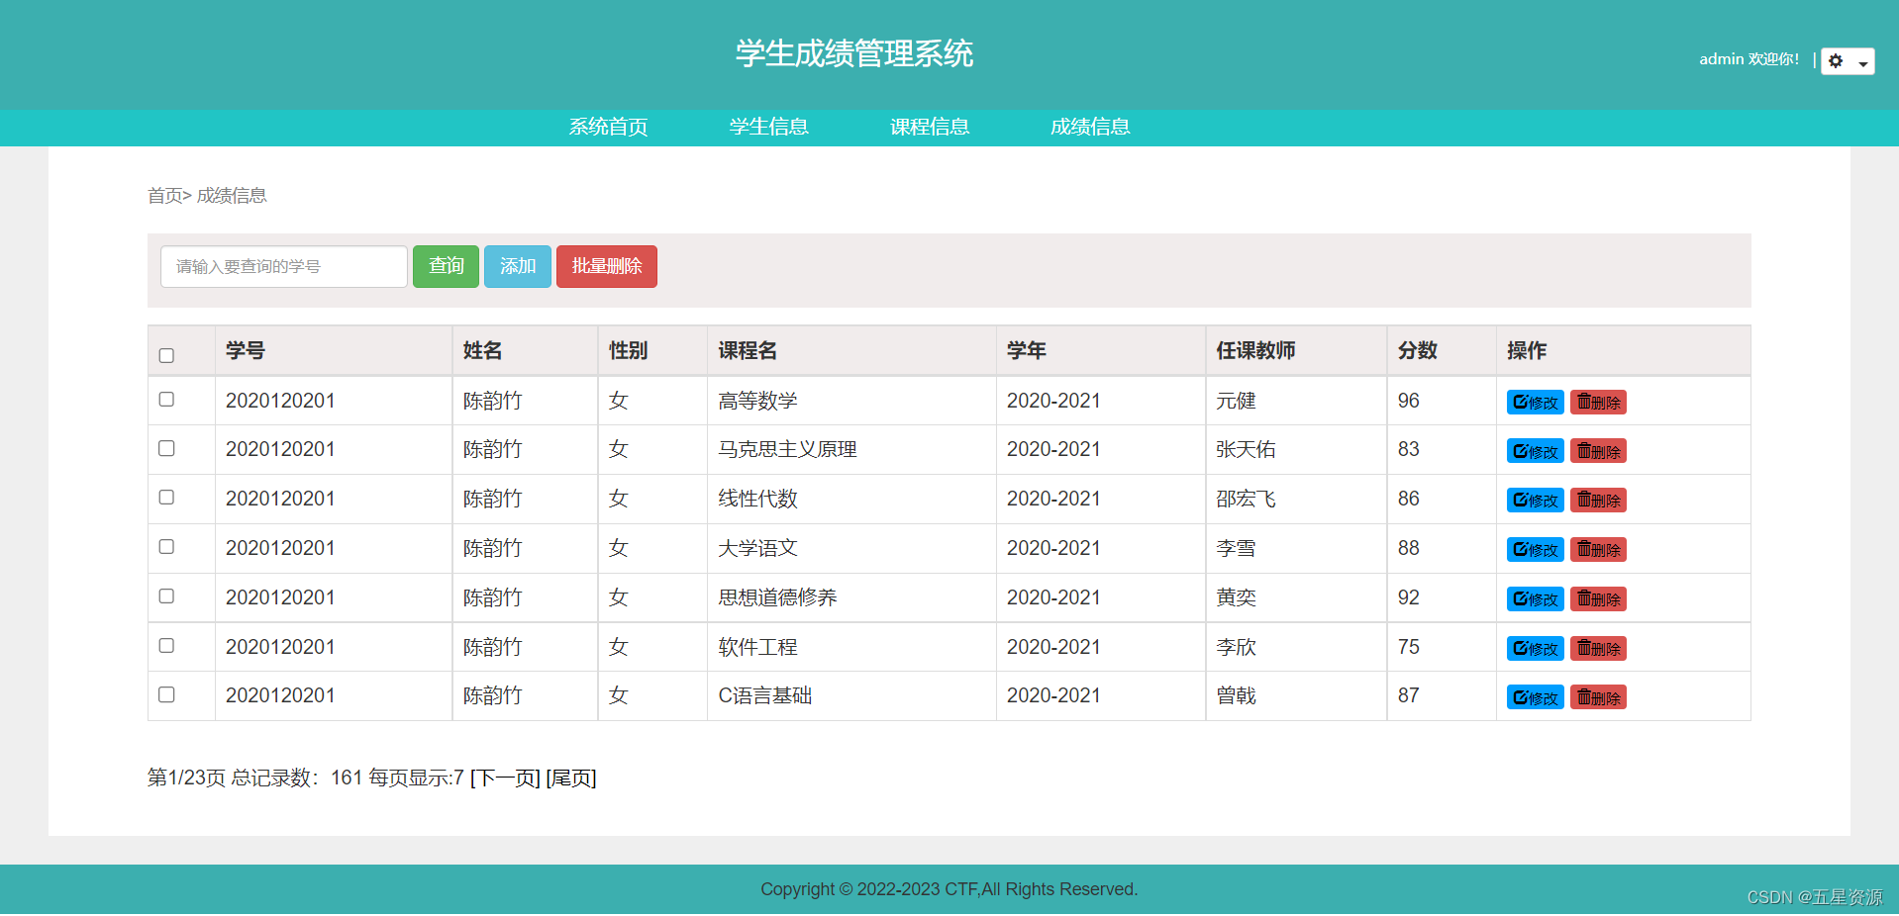Click the course name C语言基础
The image size is (1899, 916).
click(764, 696)
